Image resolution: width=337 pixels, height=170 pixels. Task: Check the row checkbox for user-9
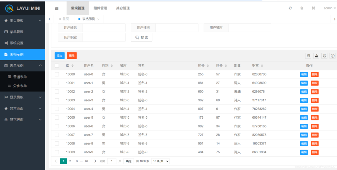pyautogui.click(x=57, y=152)
